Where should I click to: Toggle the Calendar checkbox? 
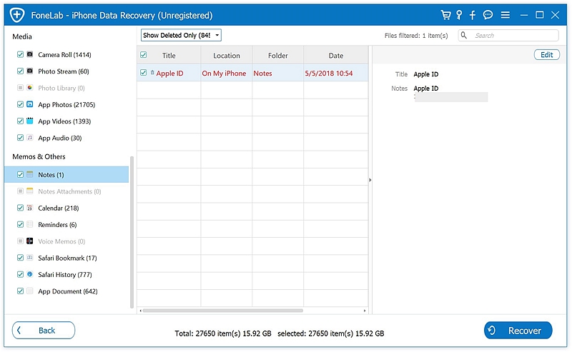pos(21,208)
